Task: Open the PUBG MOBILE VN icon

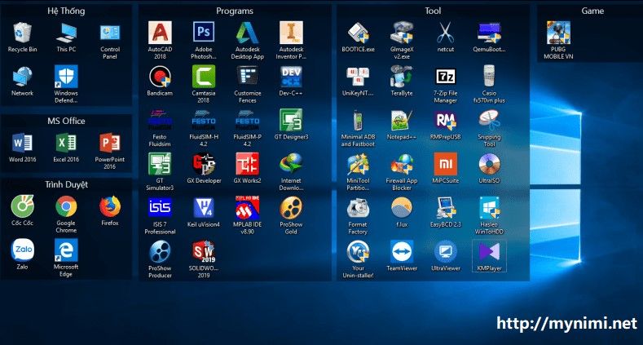Action: [x=558, y=33]
